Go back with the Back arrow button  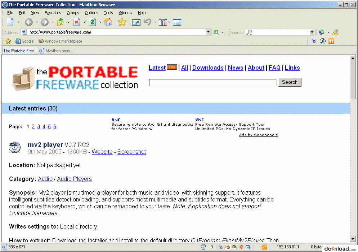pos(29,22)
